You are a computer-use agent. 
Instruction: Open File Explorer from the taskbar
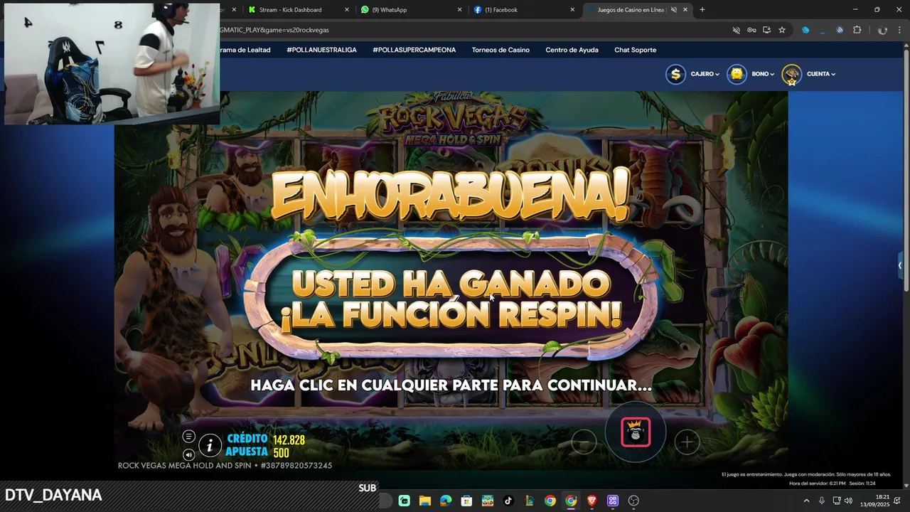coord(425,501)
